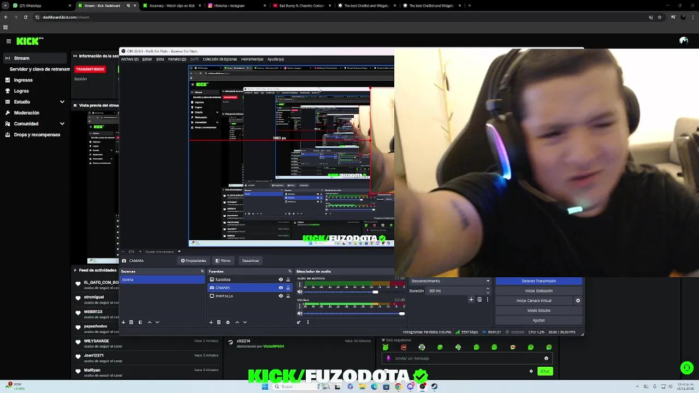
Task: Toggle the lock on PANTALLA source
Action: [x=288, y=296]
